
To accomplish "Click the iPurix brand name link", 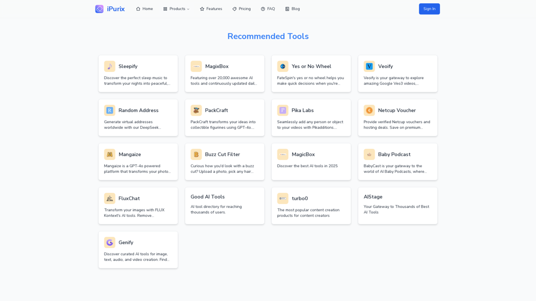I will click(x=116, y=9).
